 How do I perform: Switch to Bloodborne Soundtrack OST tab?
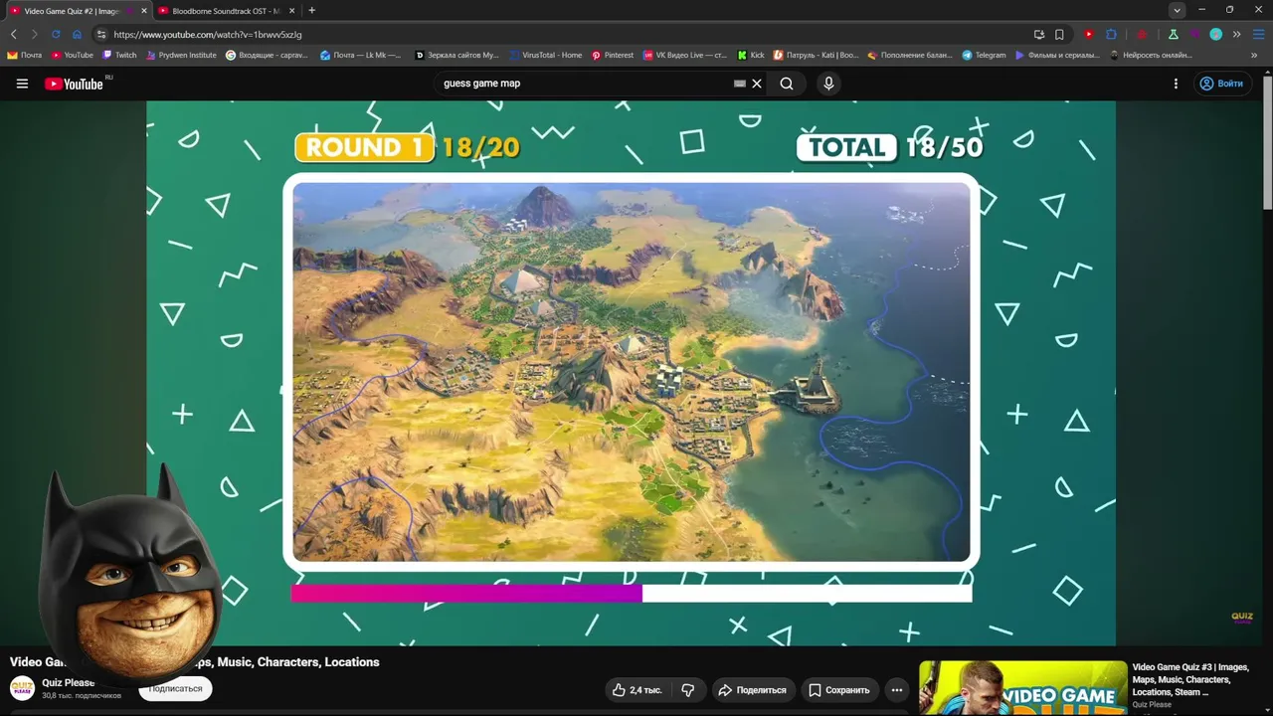(x=226, y=11)
